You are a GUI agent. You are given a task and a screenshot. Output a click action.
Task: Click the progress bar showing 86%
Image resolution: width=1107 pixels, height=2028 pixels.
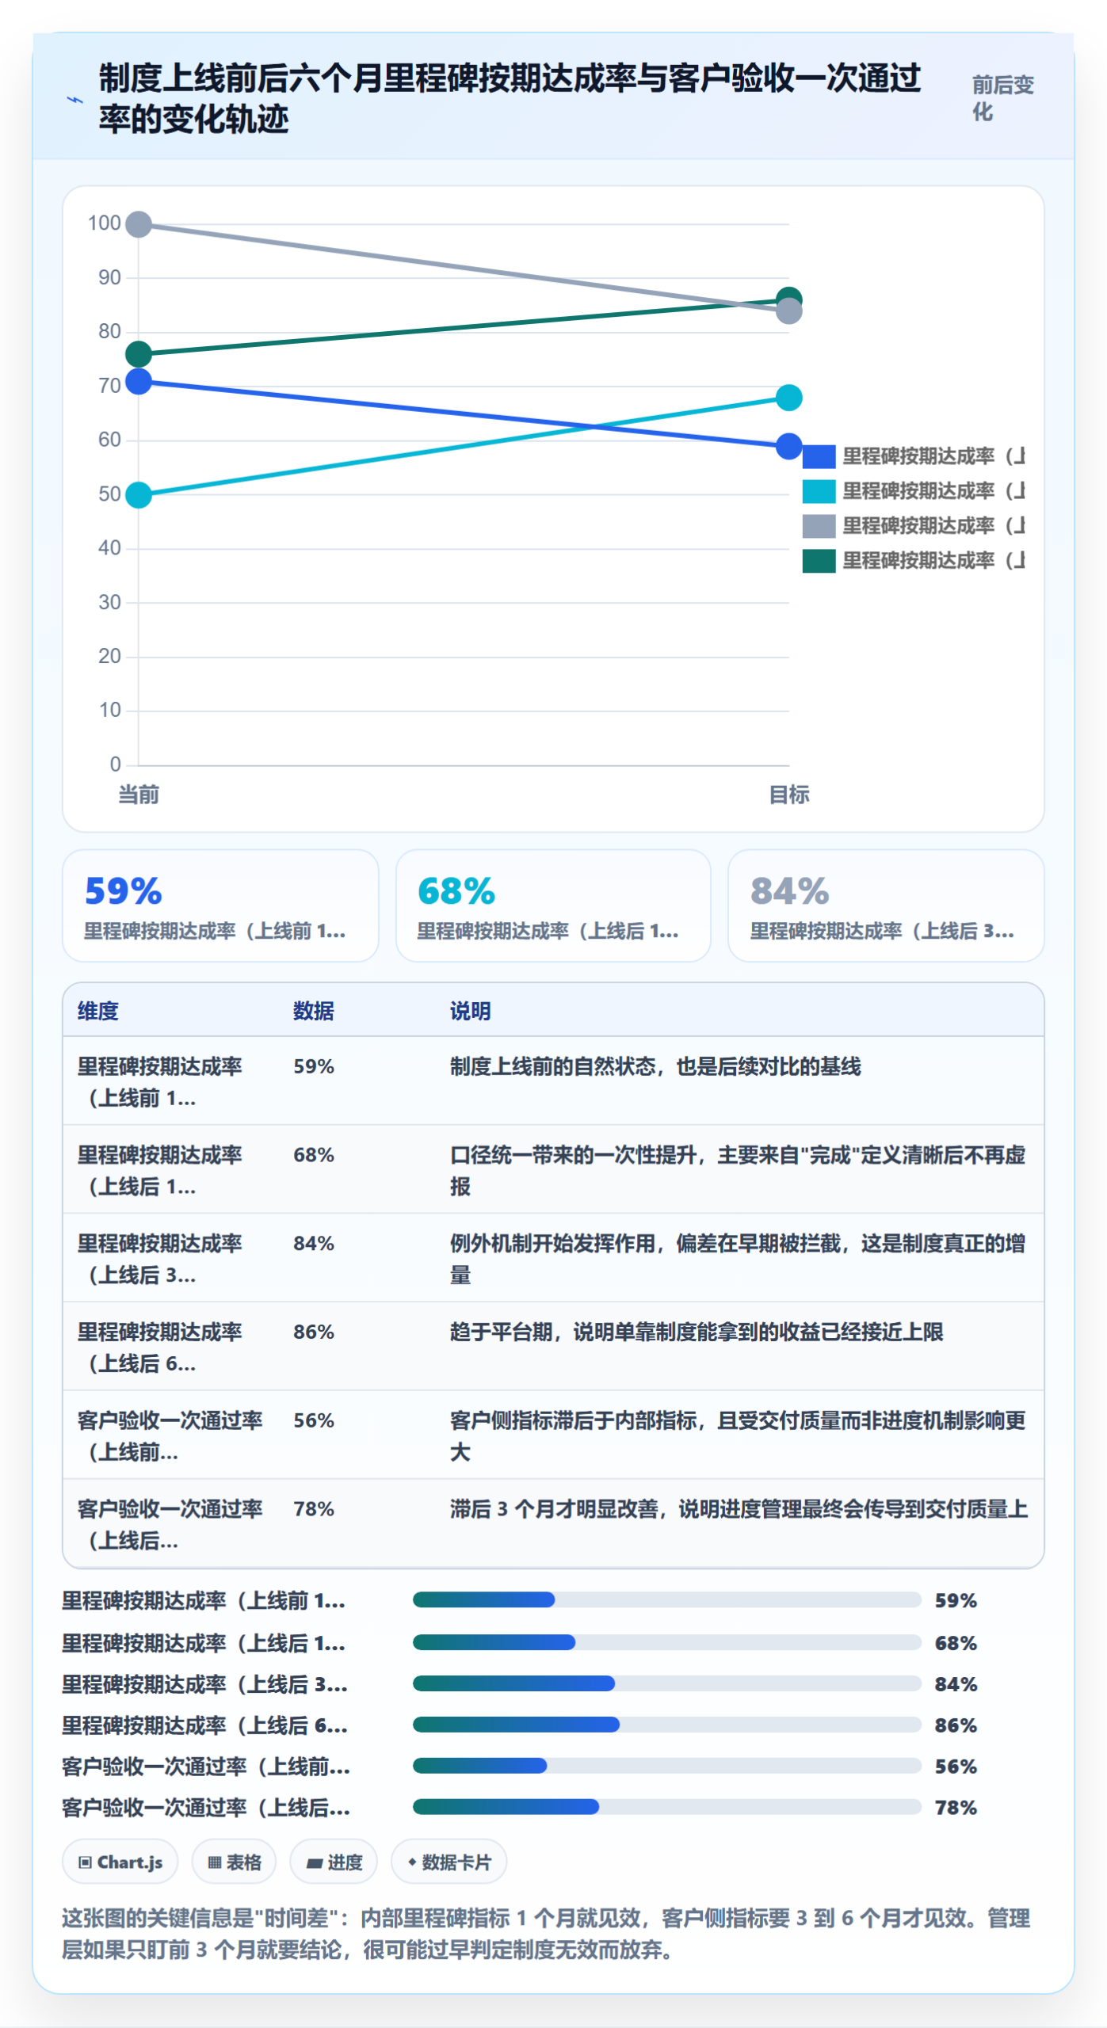666,1725
